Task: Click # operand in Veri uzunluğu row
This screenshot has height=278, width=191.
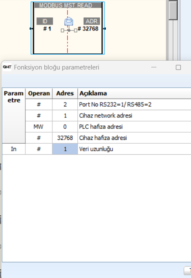Action: click(x=39, y=149)
